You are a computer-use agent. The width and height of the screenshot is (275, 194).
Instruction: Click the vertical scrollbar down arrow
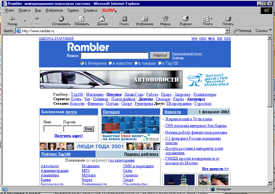click(x=270, y=183)
